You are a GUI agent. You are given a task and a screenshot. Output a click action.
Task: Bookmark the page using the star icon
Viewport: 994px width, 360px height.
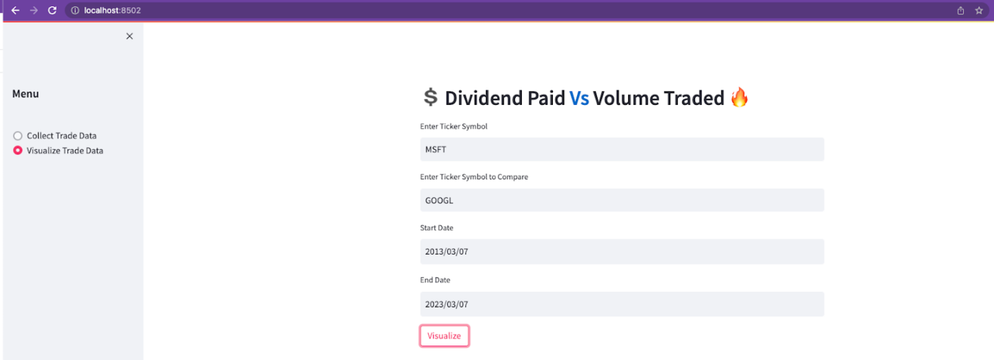(x=979, y=10)
